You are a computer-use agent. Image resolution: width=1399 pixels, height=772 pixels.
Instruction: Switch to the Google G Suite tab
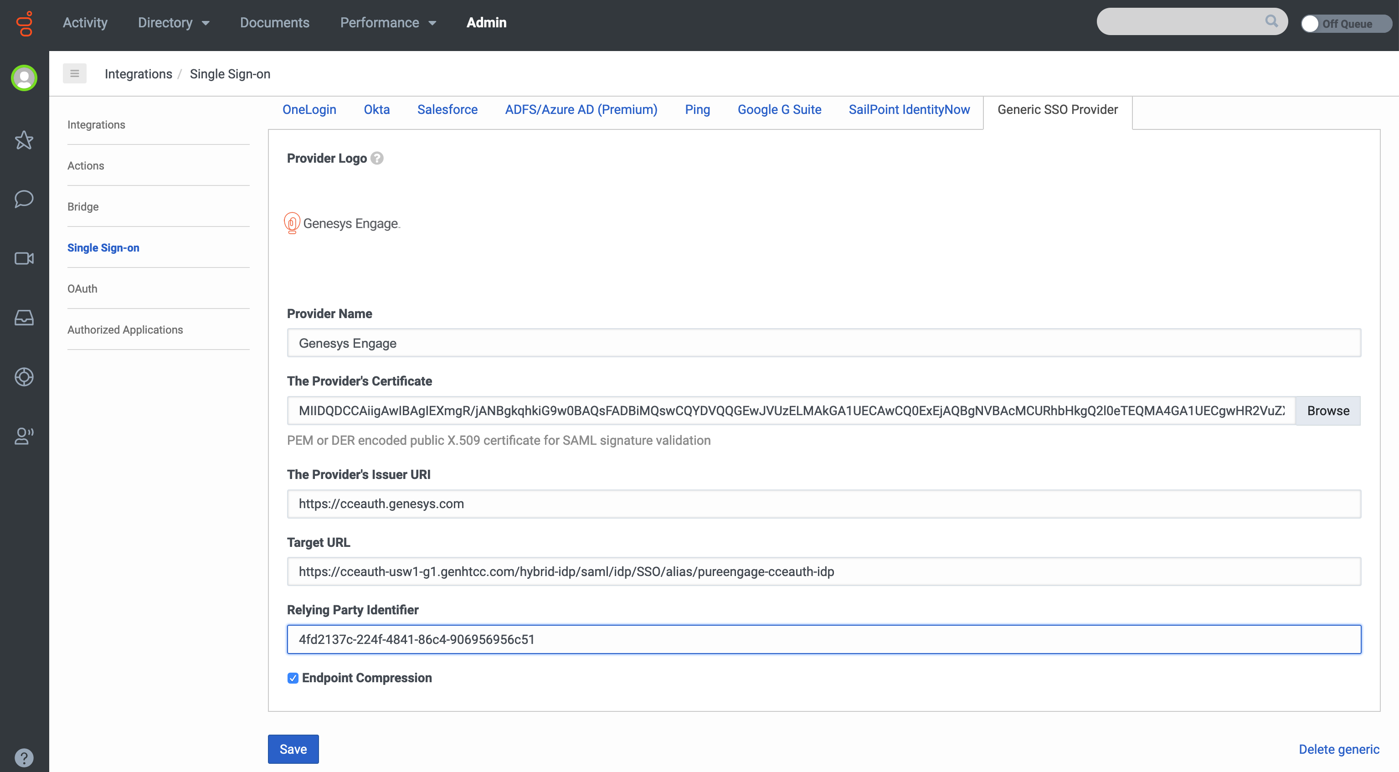[x=779, y=110]
